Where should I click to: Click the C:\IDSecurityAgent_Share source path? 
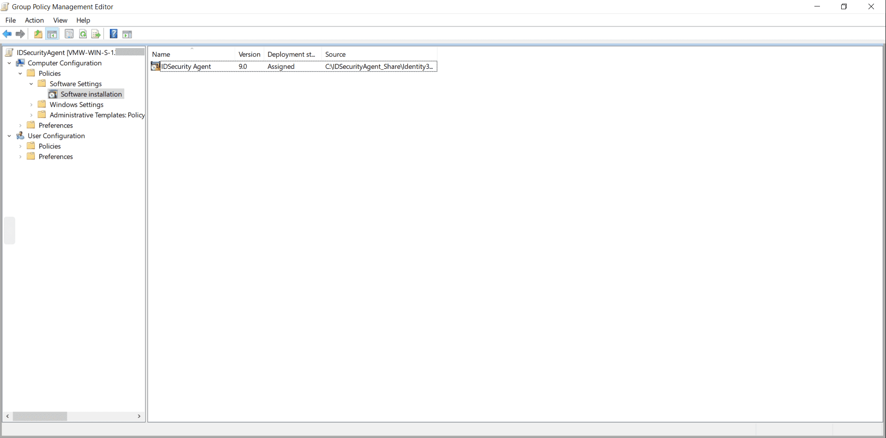tap(379, 67)
